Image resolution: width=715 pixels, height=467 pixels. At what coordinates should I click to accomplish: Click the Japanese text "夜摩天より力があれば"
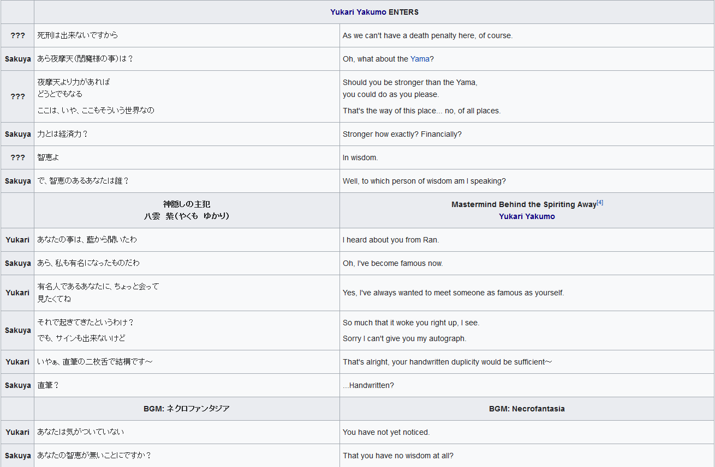coord(74,82)
